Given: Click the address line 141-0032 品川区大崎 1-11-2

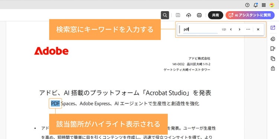Looking at the screenshot, I should (191, 64).
